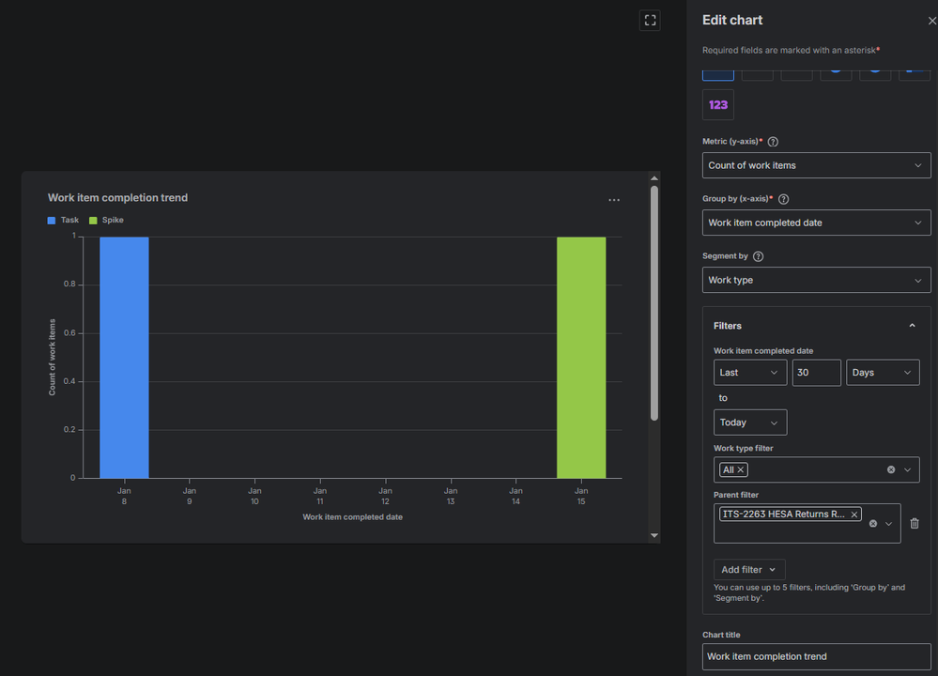Open the chart's three-dot more options menu
The width and height of the screenshot is (938, 676).
[x=614, y=200]
